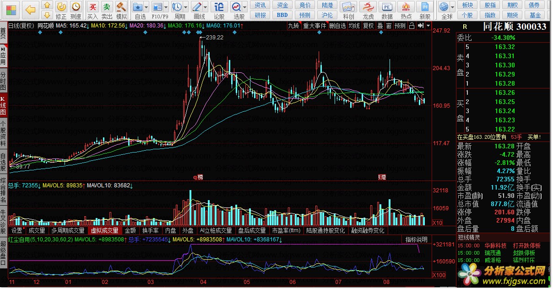Toggle 复权 price adjustment on chart
The height and width of the screenshot is (289, 553).
click(368, 26)
